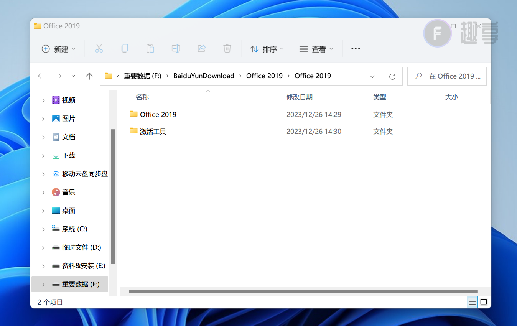517x326 pixels.
Task: Open the 新建 (New) menu
Action: tap(58, 49)
